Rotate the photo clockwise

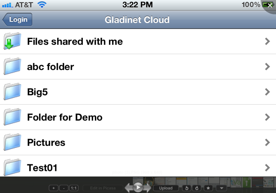click(x=197, y=188)
